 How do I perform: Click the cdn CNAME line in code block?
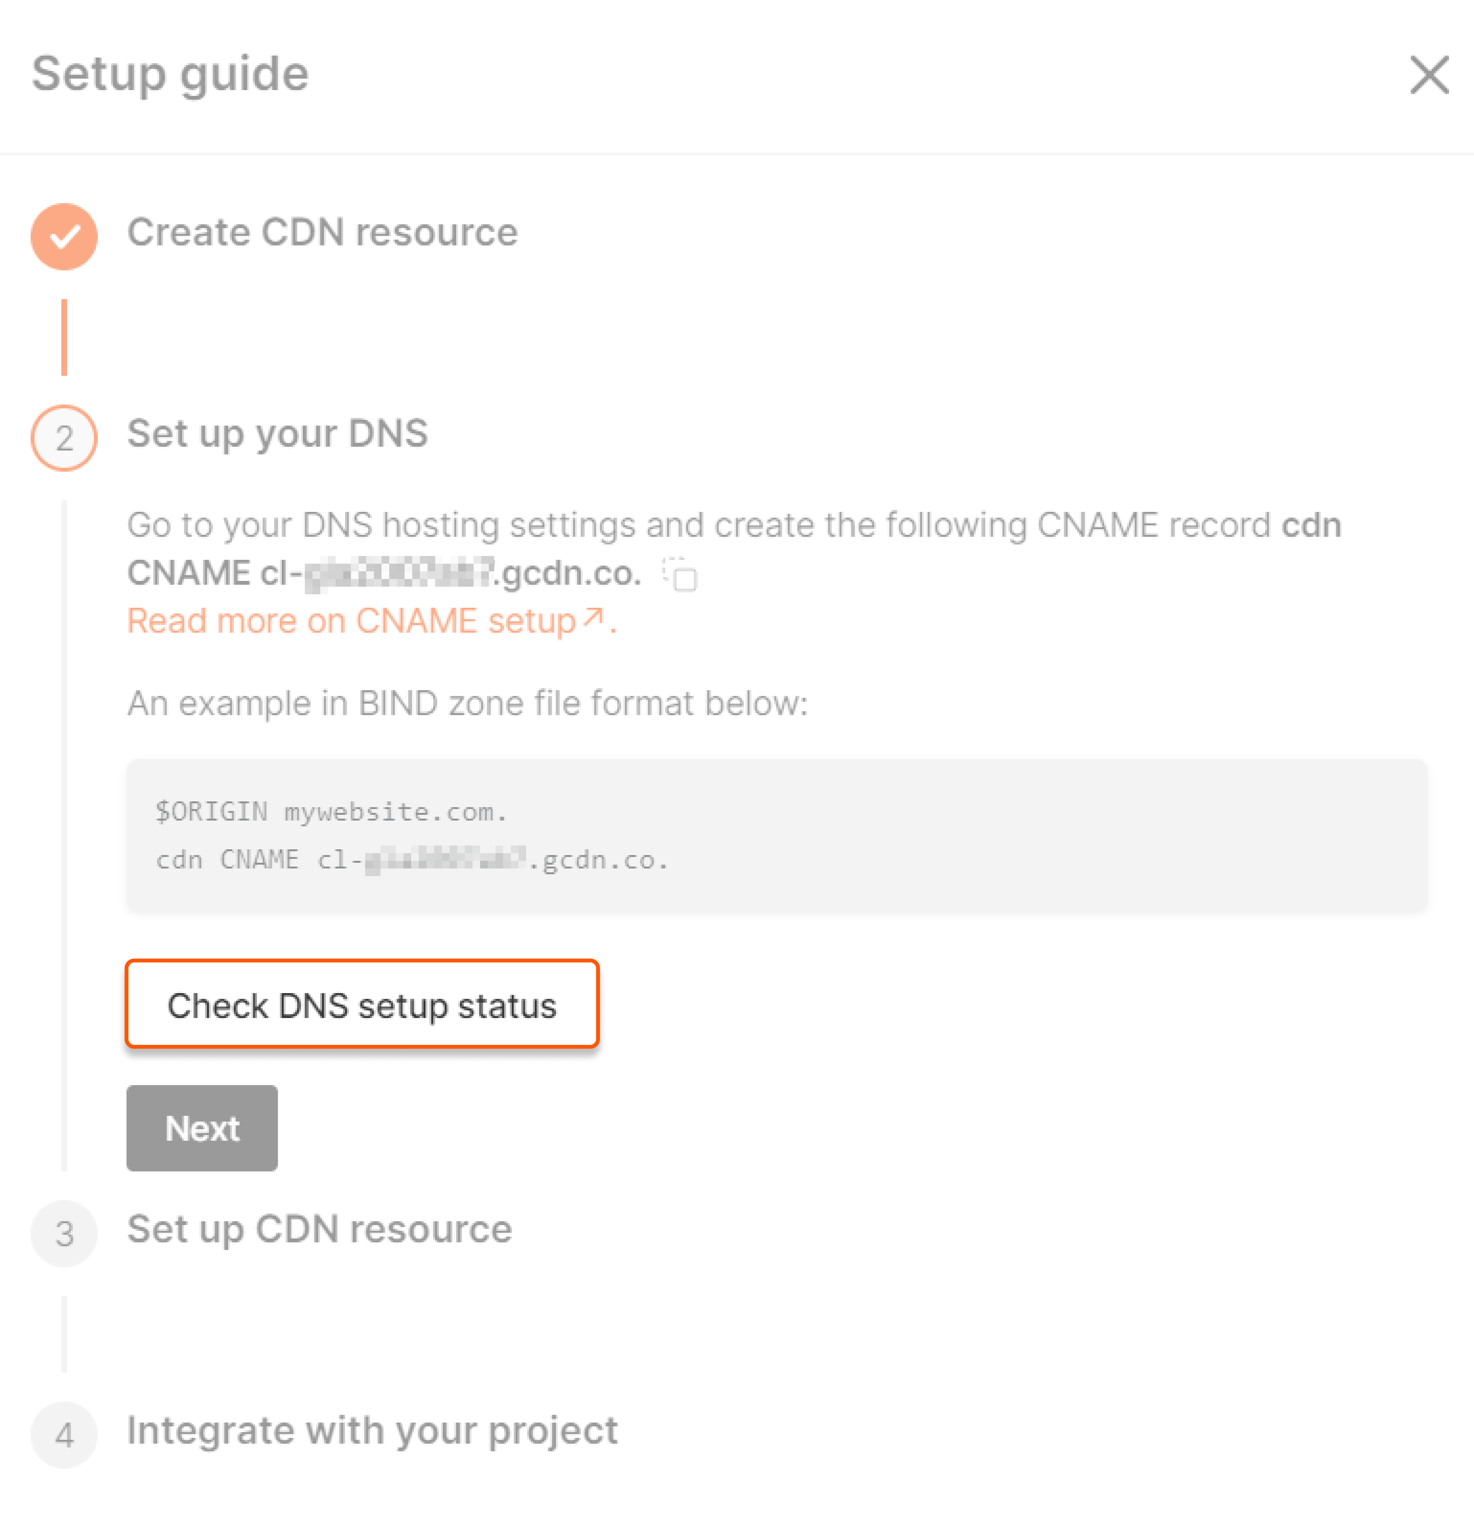coord(412,859)
